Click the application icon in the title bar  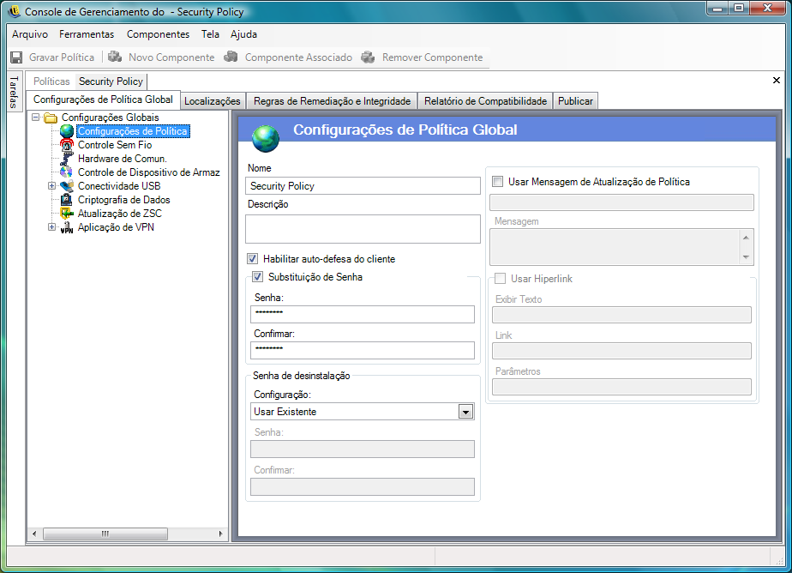14,11
